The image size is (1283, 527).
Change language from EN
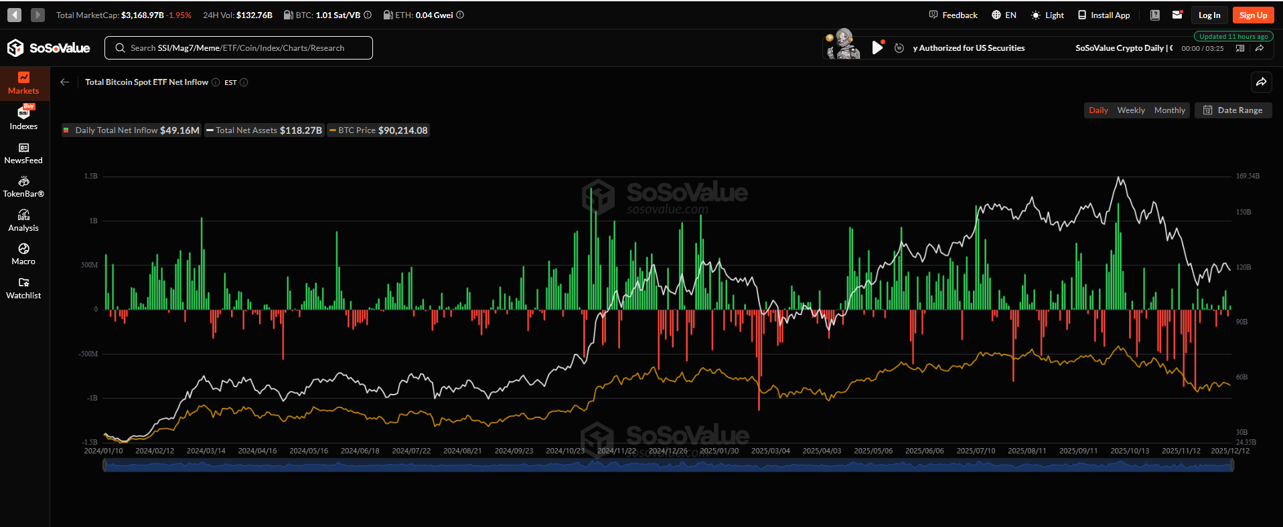[x=1004, y=15]
